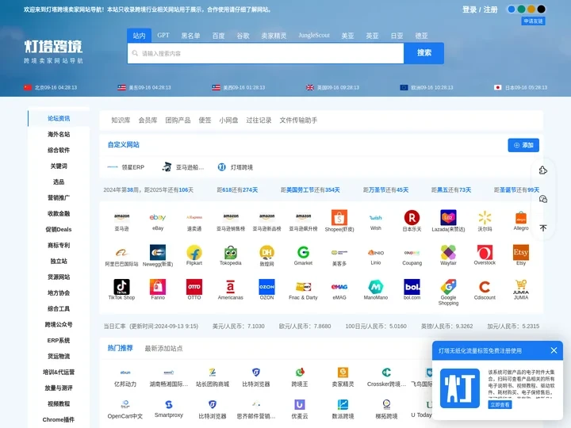
Task: Switch search to the GPT tab
Action: pyautogui.click(x=163, y=36)
